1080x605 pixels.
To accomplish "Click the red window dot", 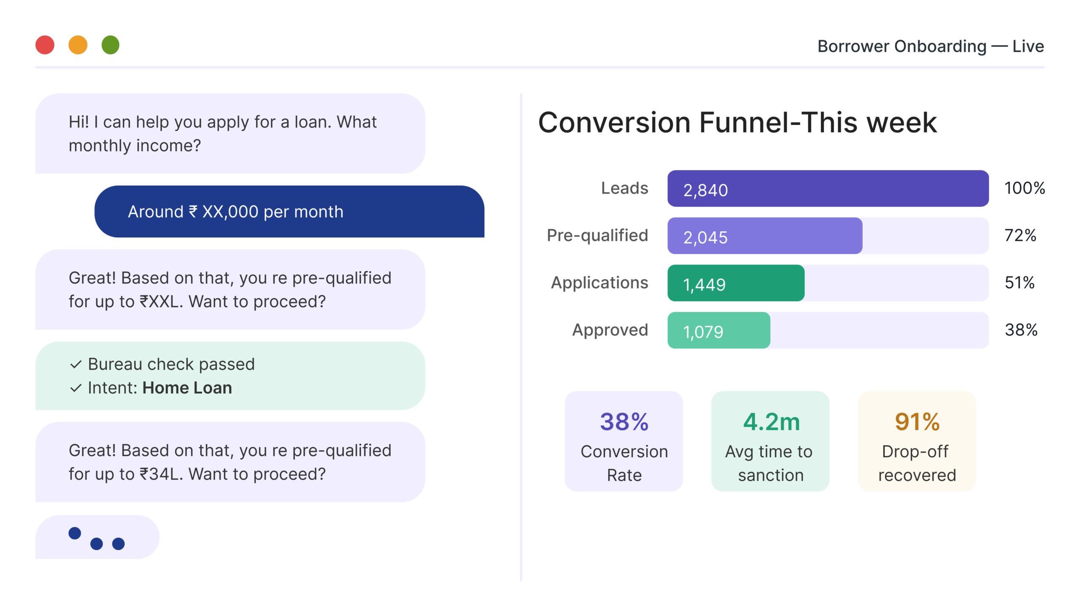I will [45, 45].
